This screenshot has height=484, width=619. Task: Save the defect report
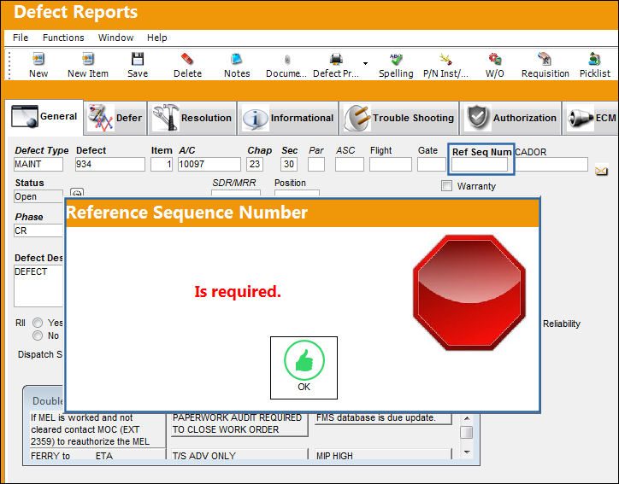(x=138, y=65)
